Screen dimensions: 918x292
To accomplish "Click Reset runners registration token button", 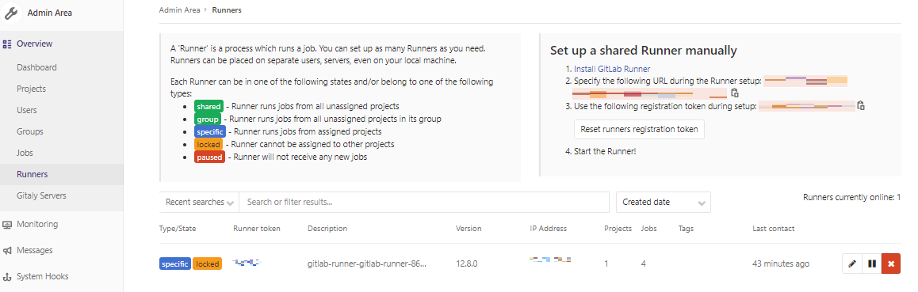I will 639,129.
